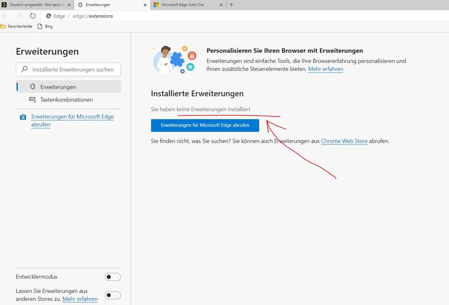Close the Erweiterungen tab
The image size is (449, 305).
145,5
